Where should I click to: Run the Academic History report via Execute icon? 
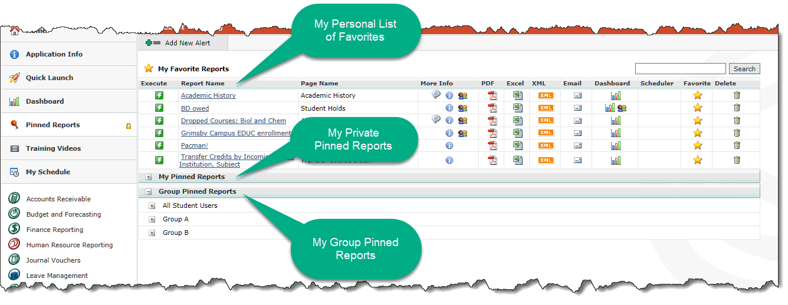[x=159, y=95]
